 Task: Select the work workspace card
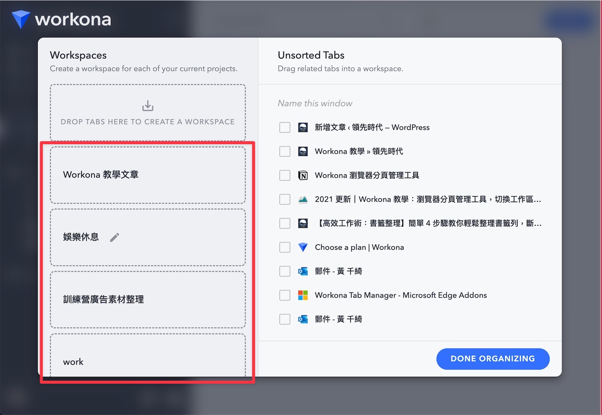pos(148,355)
